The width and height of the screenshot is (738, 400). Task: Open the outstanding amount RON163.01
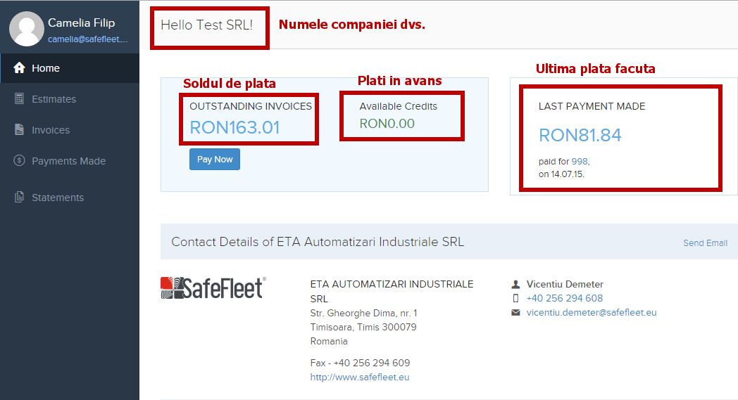tap(234, 127)
